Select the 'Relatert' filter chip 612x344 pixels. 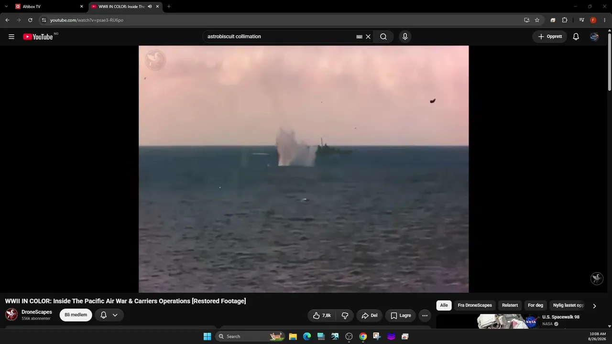coord(510,305)
